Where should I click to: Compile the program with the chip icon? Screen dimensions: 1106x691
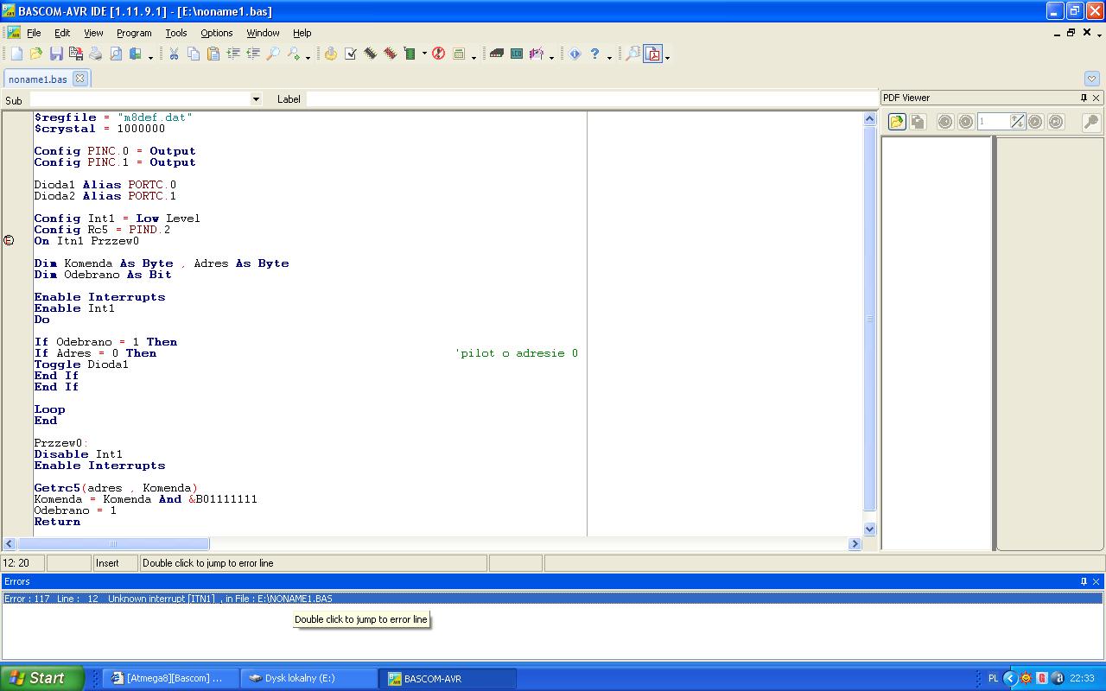tap(371, 54)
